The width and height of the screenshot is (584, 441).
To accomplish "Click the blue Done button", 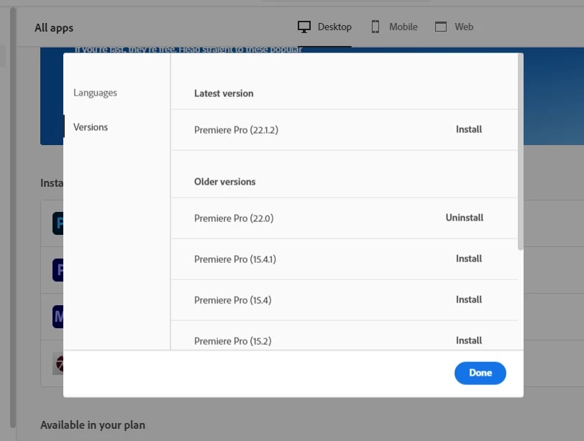I will click(480, 373).
